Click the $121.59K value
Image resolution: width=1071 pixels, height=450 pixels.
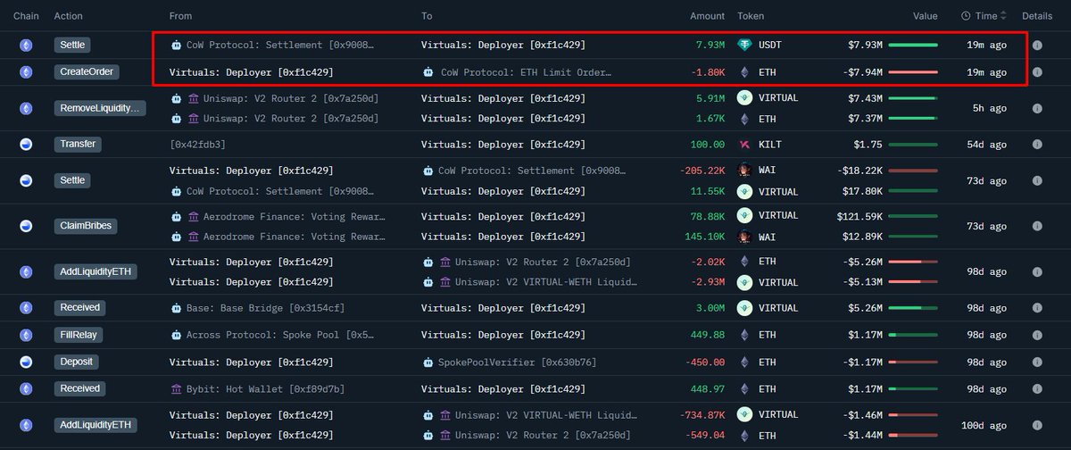pyautogui.click(x=858, y=216)
